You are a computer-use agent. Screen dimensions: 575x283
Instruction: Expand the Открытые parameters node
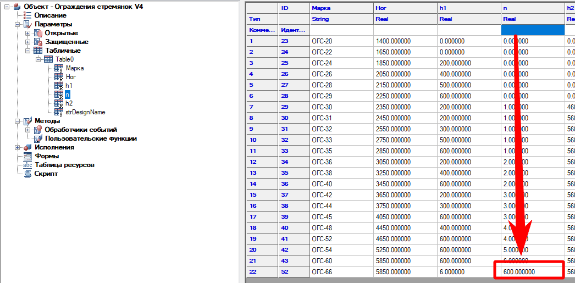point(27,33)
